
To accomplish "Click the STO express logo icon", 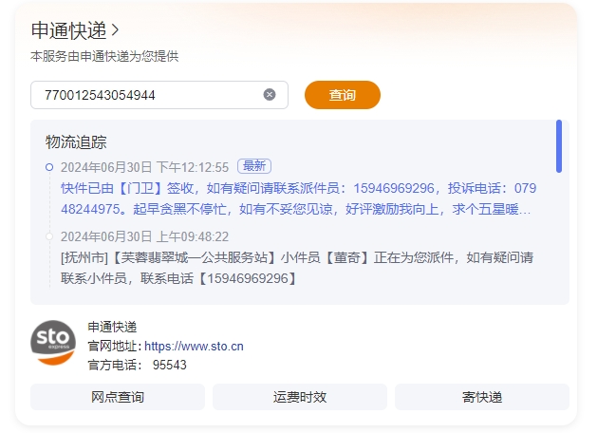I will point(53,343).
